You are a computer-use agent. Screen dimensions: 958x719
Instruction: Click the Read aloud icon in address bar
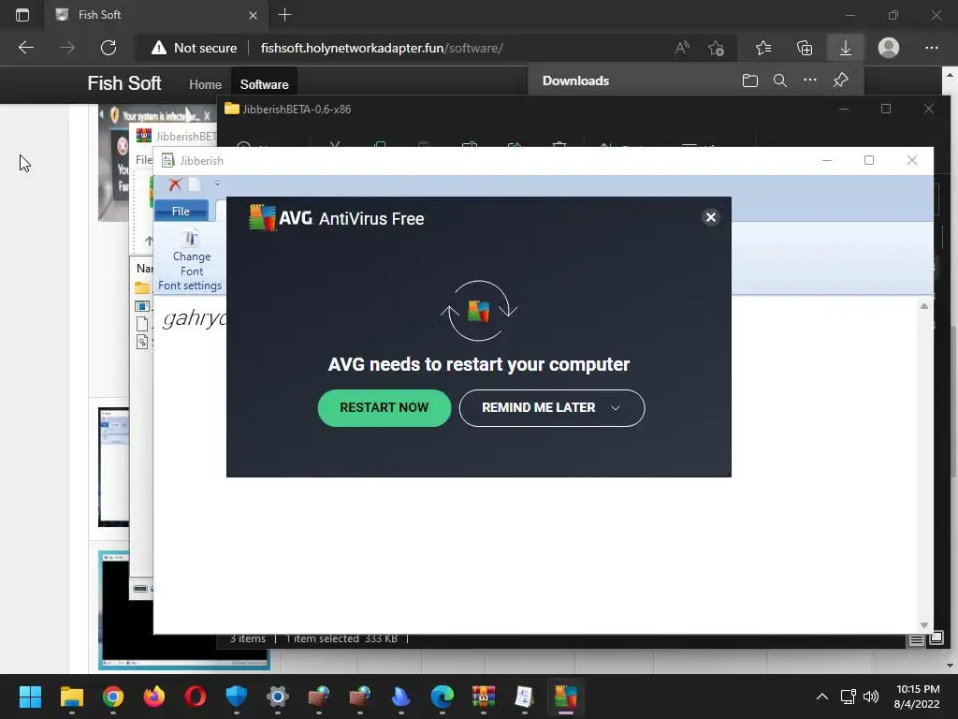point(682,48)
